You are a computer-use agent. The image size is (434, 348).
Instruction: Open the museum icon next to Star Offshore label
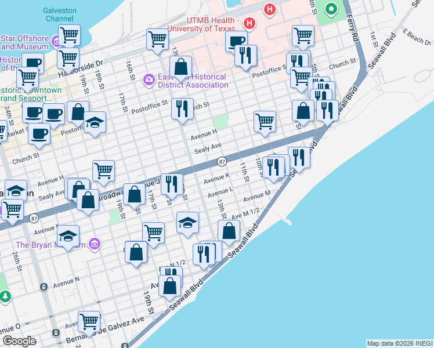56,41
